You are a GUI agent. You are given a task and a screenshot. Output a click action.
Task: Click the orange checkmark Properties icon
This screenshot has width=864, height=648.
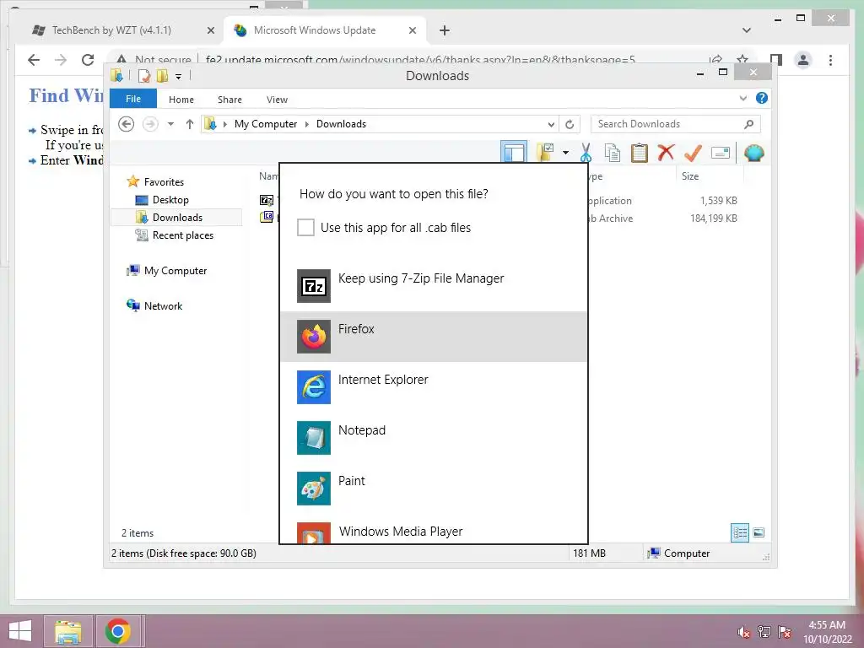click(x=693, y=153)
